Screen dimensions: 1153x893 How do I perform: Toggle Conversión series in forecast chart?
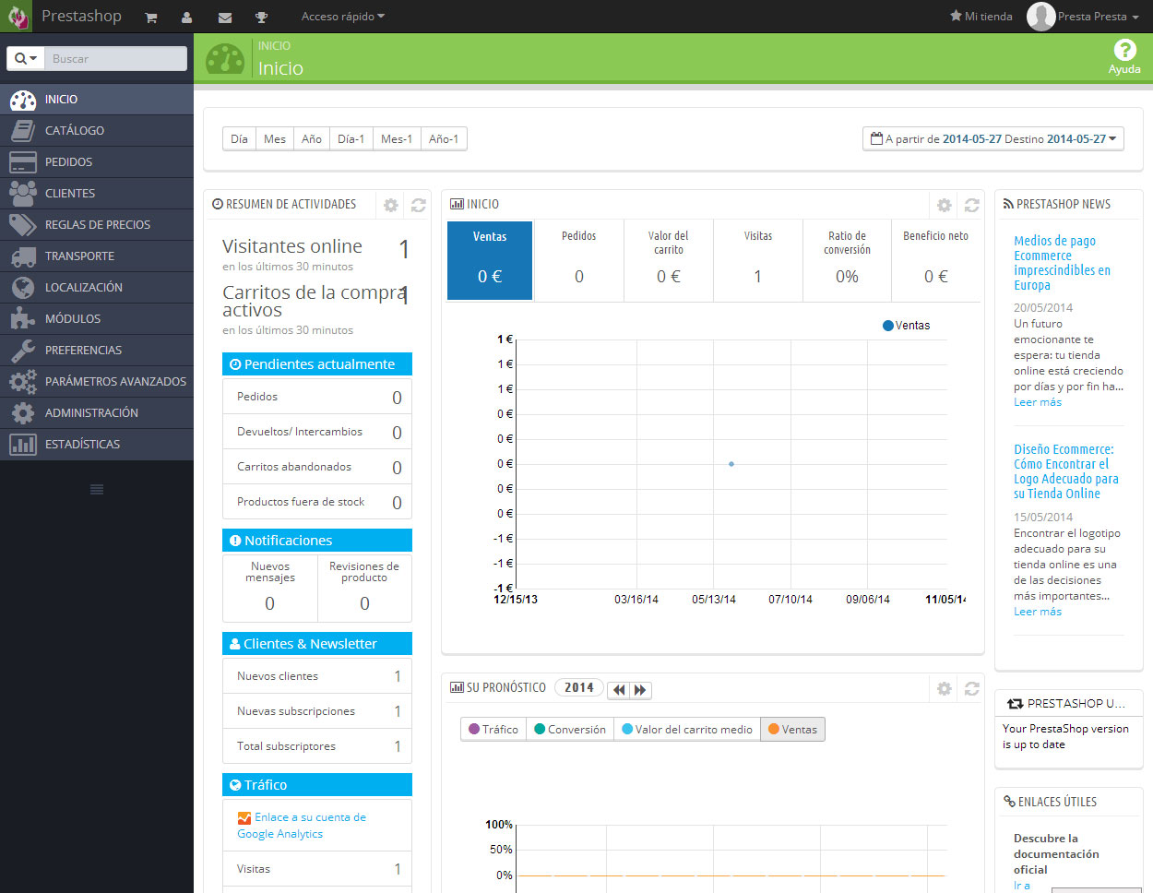click(570, 729)
